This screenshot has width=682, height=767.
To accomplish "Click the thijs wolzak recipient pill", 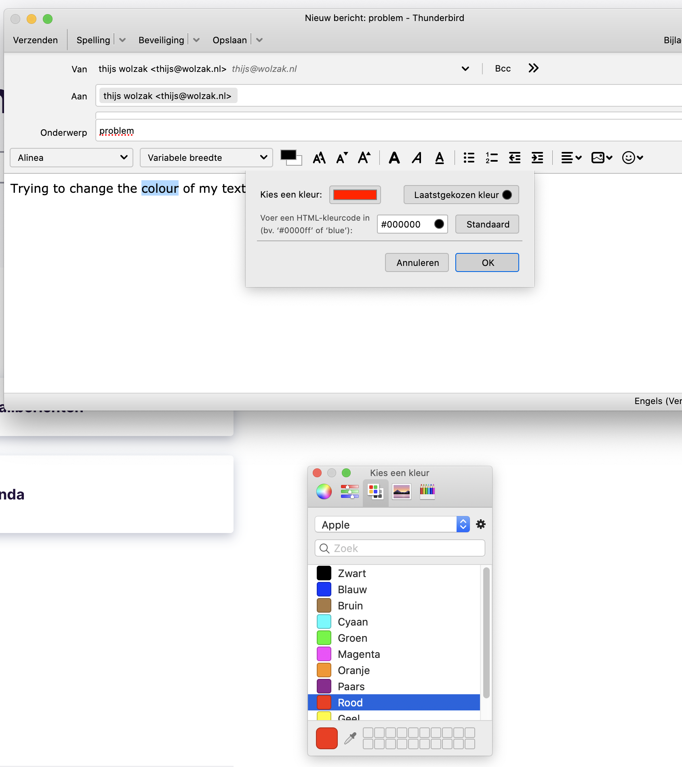I will click(168, 96).
